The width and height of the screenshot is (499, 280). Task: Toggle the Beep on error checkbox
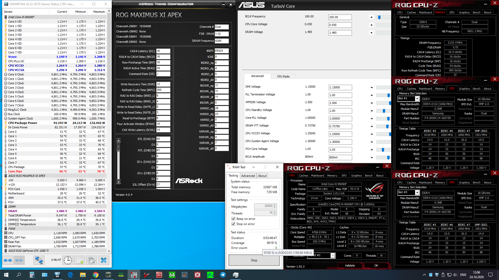point(233,219)
